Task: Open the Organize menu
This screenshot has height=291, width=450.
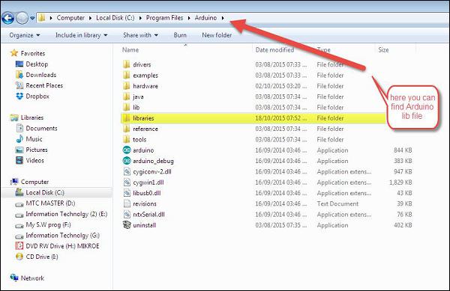Action: [25, 35]
